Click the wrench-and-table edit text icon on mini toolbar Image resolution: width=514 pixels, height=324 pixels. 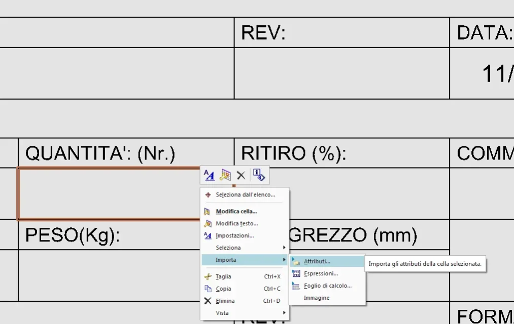(225, 175)
